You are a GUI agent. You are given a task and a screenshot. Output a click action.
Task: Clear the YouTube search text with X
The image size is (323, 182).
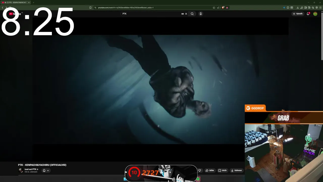(186, 14)
